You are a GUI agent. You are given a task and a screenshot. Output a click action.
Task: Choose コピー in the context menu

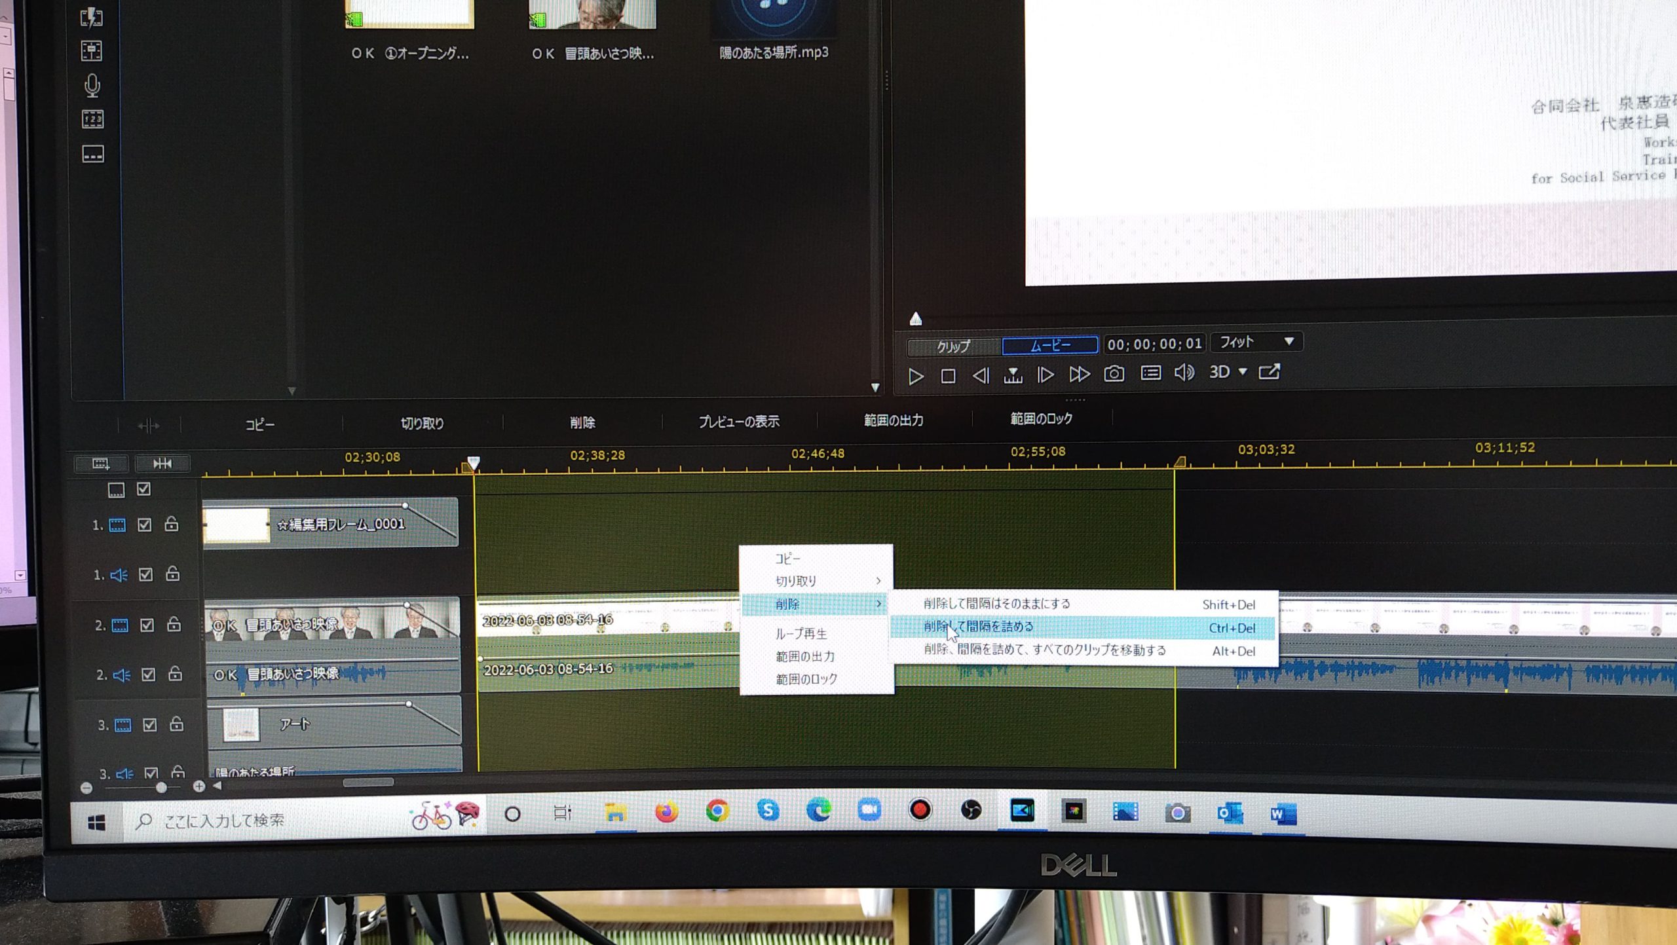(x=787, y=559)
